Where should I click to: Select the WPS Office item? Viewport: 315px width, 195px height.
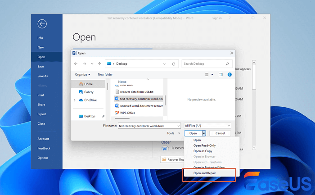point(128,112)
